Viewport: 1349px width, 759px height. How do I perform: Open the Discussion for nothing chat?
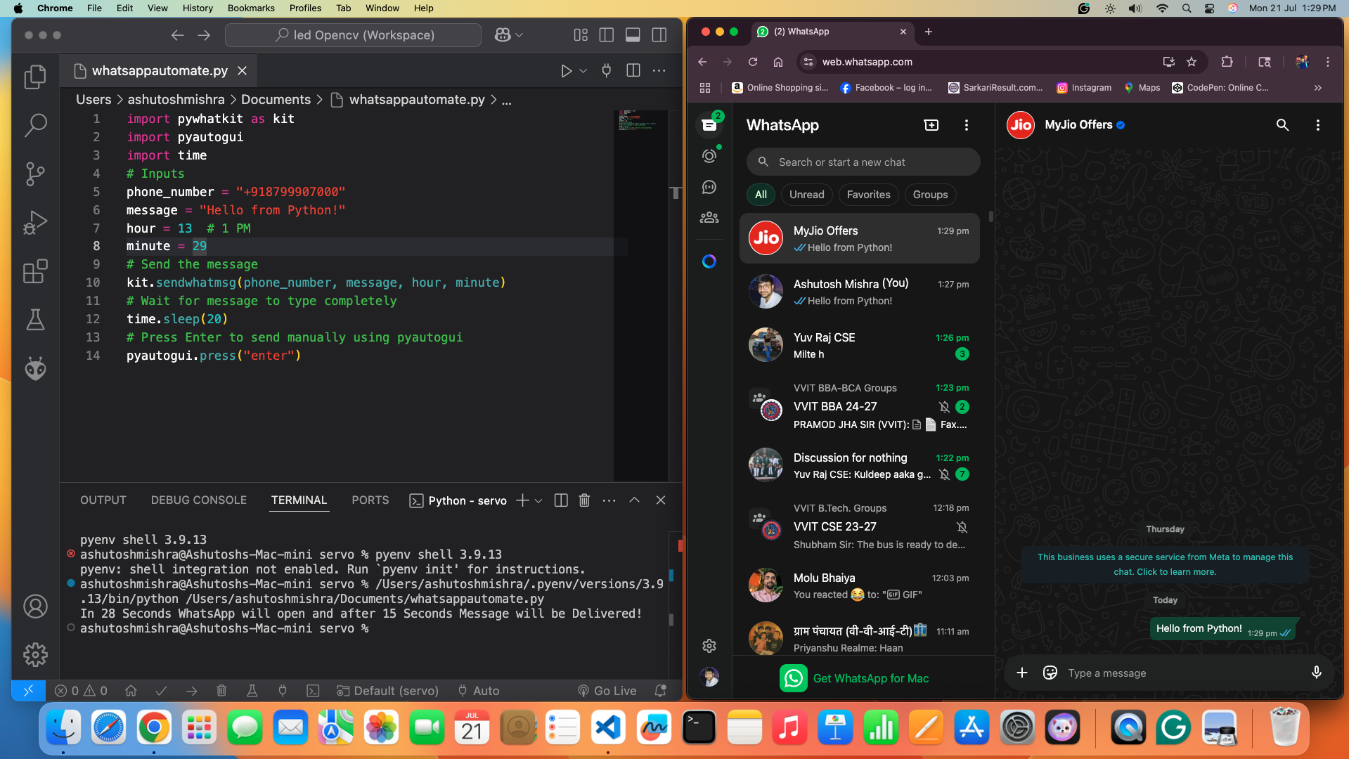(859, 465)
